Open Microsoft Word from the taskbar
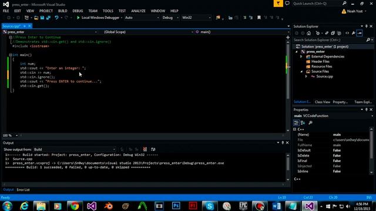 pos(277,206)
